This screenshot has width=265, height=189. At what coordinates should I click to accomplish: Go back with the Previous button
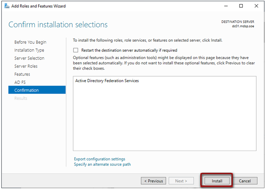[x=153, y=181]
